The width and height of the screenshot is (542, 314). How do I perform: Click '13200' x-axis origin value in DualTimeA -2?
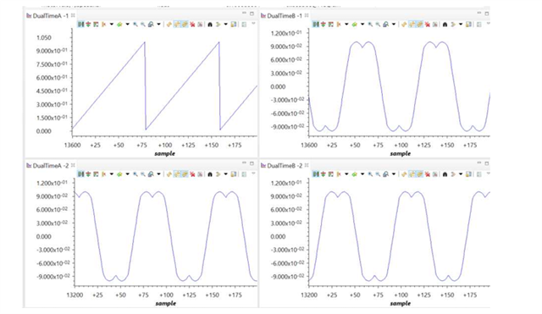pyautogui.click(x=75, y=295)
